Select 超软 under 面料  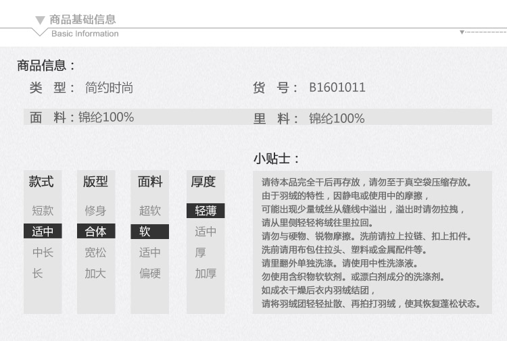149,211
